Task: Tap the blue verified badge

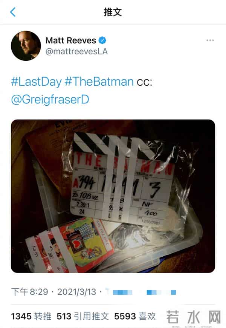Action: point(102,40)
